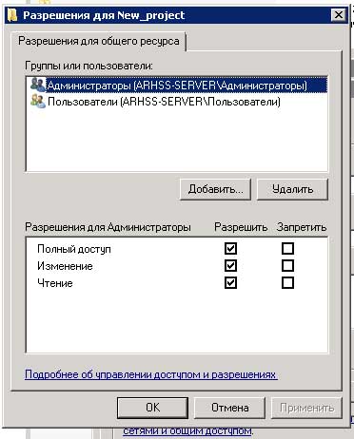Screen dimensions: 354x439
Task: Open the Разрешения для общего ресурса tab
Action: tap(98, 41)
